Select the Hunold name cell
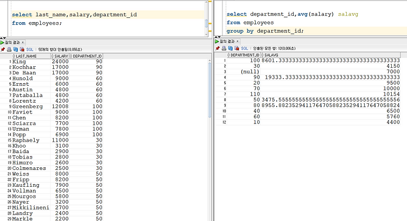The image size is (407, 221). click(x=31, y=78)
